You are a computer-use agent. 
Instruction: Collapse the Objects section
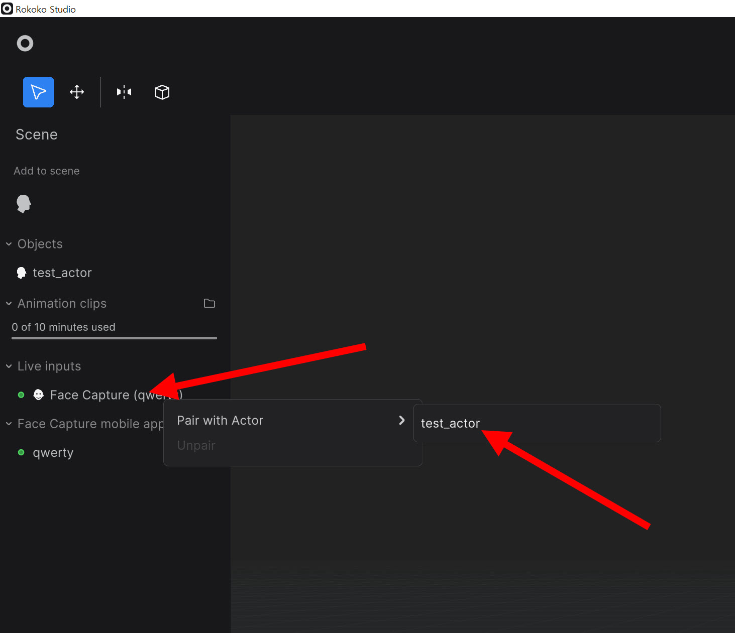pos(9,244)
